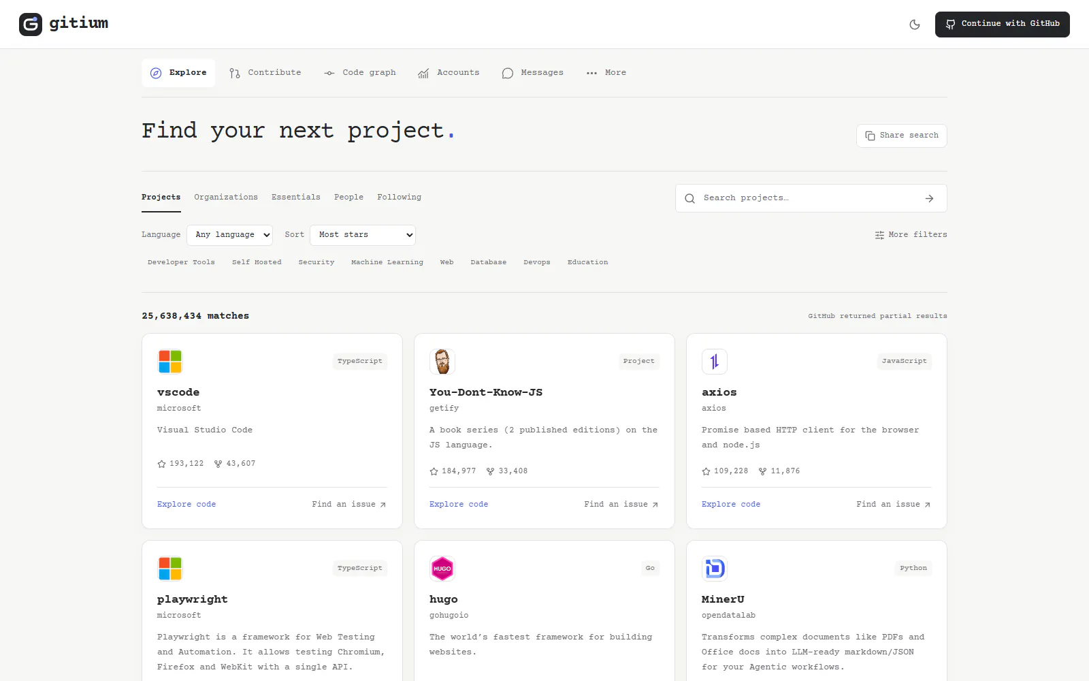Viewport: 1089px width, 681px height.
Task: Open the Explore nav tab
Action: click(x=178, y=73)
